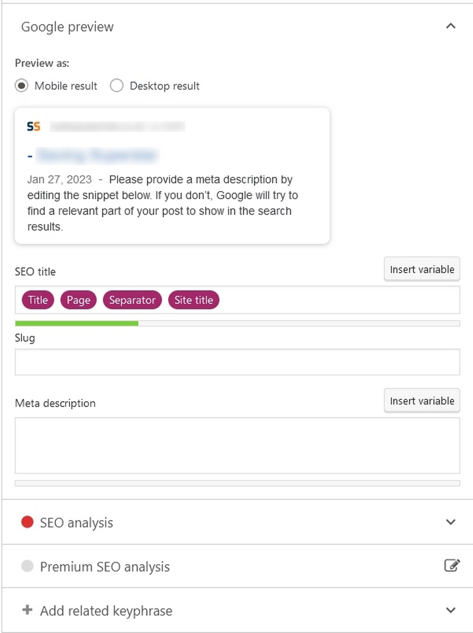
Task: Click the plus icon for related keyphrase
Action: [27, 610]
